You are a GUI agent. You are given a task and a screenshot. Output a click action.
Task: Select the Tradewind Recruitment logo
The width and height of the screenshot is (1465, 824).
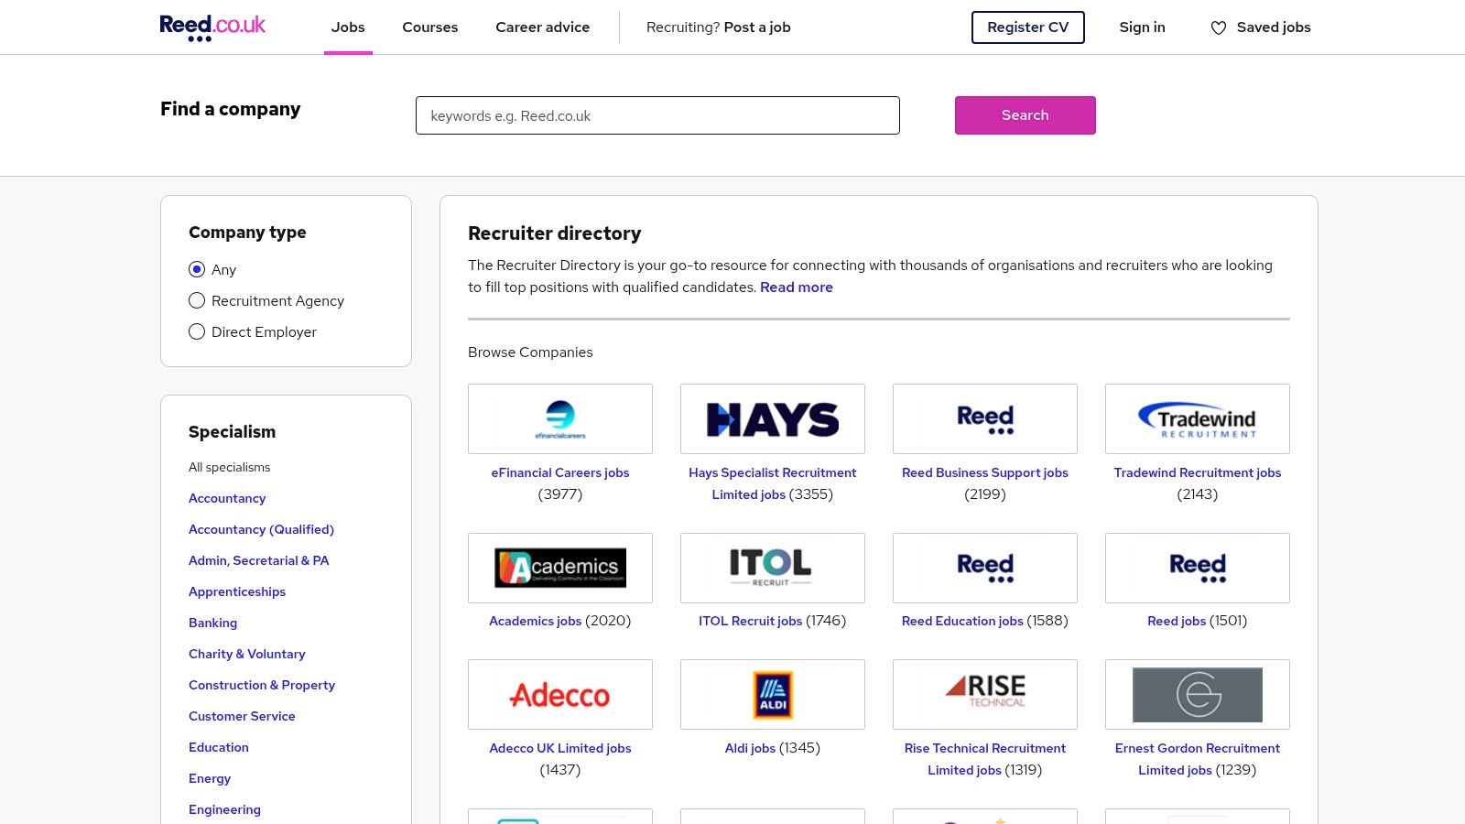point(1197,418)
